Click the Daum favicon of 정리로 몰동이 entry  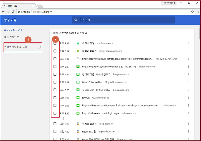pos(78,124)
